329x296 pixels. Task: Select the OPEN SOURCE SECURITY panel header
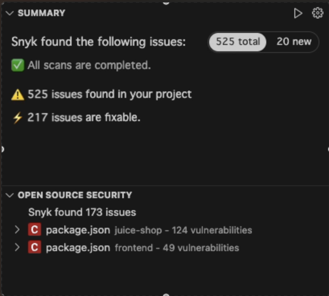[x=74, y=195]
